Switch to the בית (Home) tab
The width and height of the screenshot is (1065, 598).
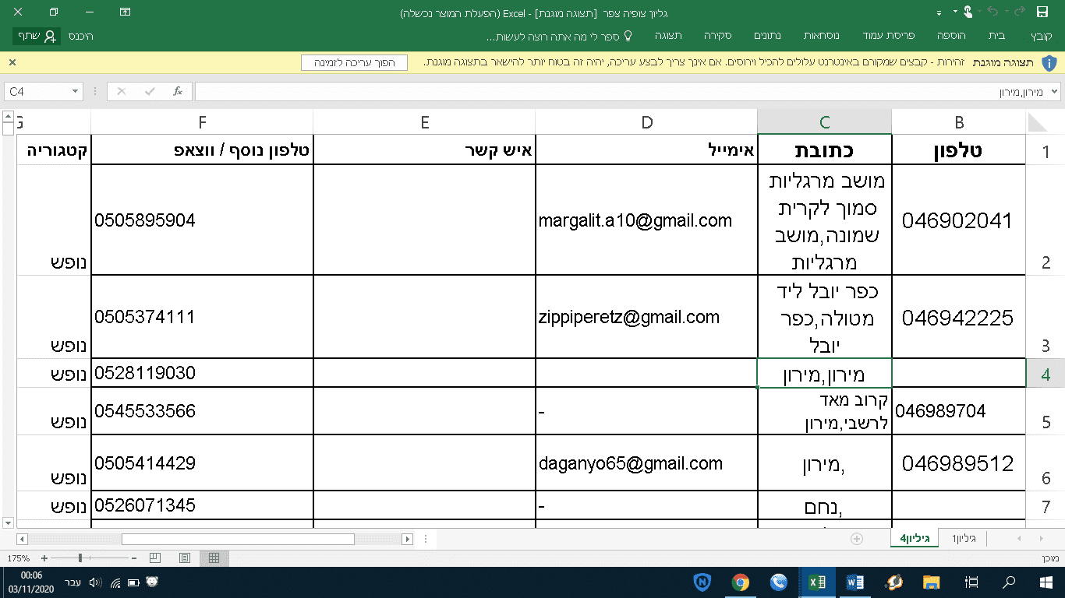tap(996, 36)
